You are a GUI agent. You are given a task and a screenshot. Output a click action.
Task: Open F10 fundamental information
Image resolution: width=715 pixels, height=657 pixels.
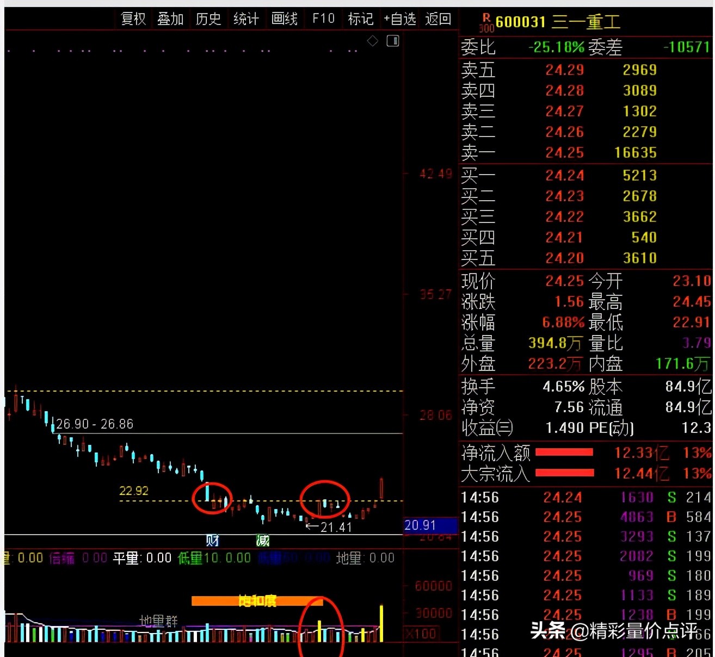(x=323, y=19)
